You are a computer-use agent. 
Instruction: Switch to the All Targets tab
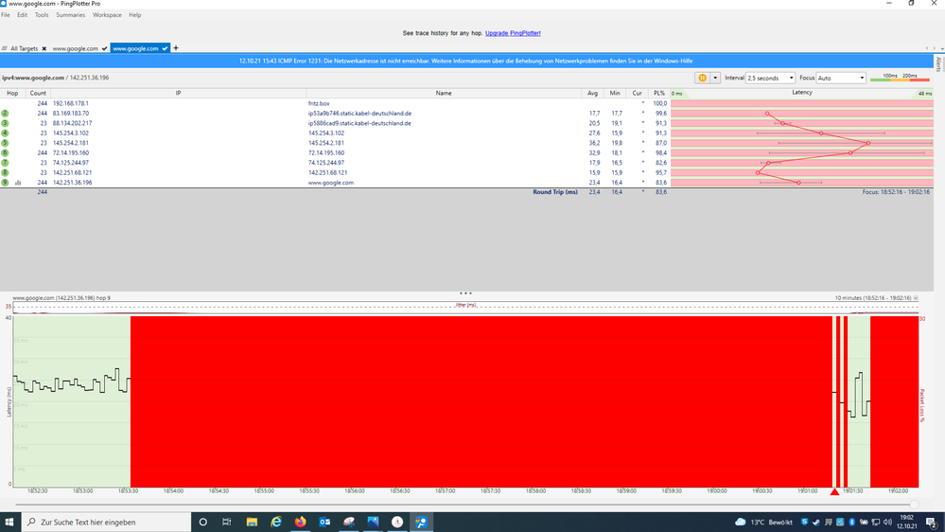click(x=24, y=48)
